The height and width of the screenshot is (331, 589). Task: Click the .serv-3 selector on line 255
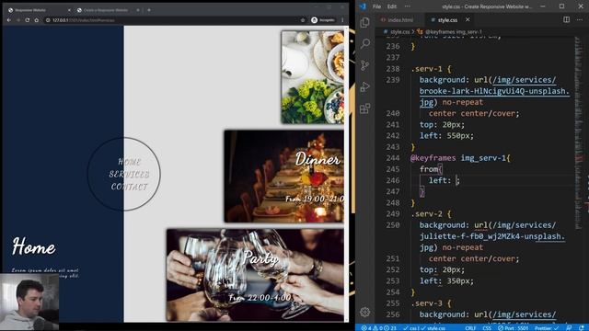click(426, 303)
